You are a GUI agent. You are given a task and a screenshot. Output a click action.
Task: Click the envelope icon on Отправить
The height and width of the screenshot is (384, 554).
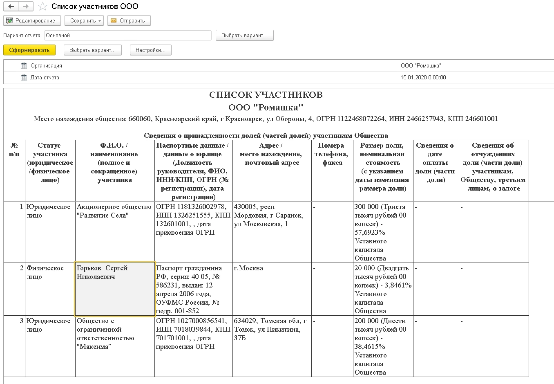[114, 21]
